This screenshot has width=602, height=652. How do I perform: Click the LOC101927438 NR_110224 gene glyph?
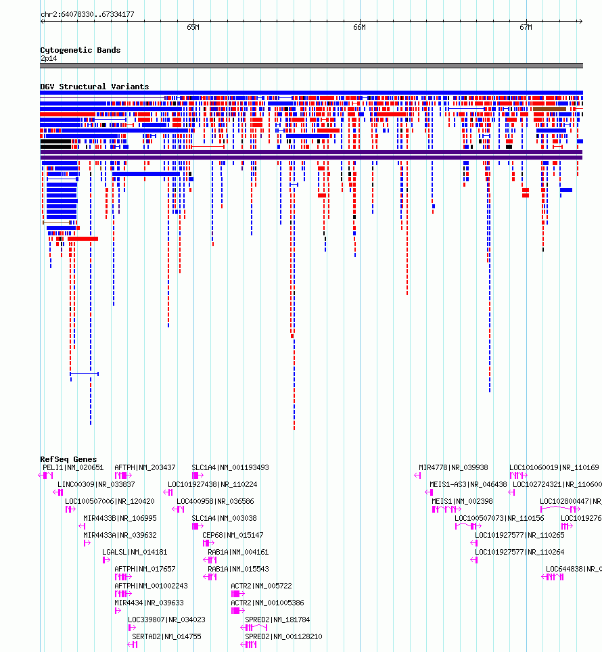(168, 492)
